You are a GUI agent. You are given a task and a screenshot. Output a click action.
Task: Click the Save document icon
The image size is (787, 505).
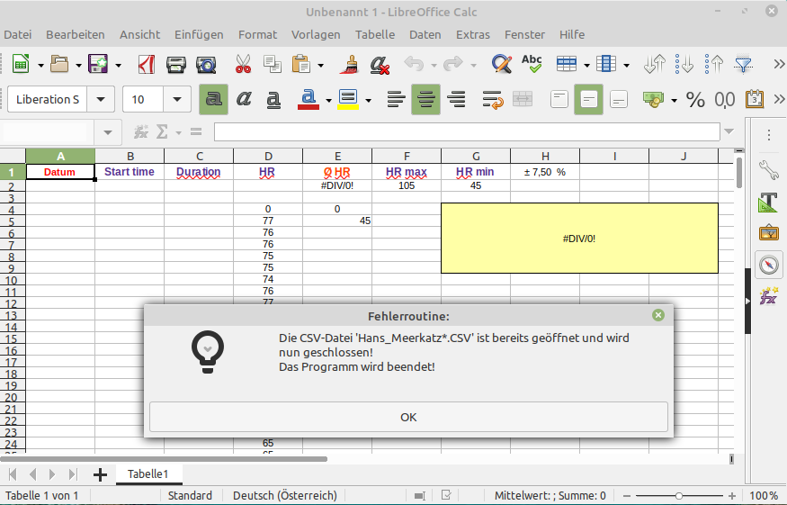98,64
